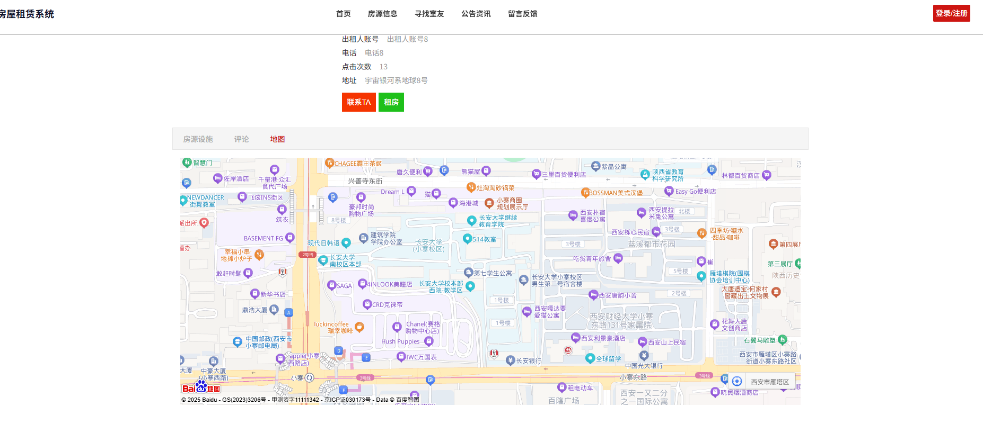Click the metro exit A marker

pyautogui.click(x=289, y=313)
